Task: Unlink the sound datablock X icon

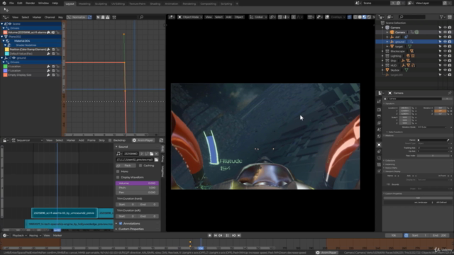Action: click(x=156, y=154)
